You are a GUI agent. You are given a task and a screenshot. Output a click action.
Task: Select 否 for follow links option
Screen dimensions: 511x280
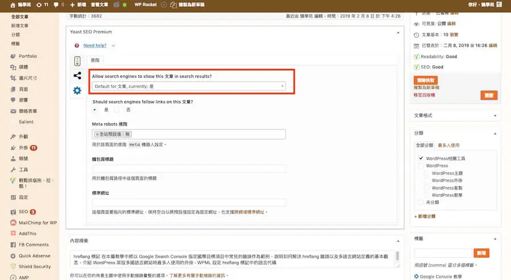pyautogui.click(x=116, y=110)
